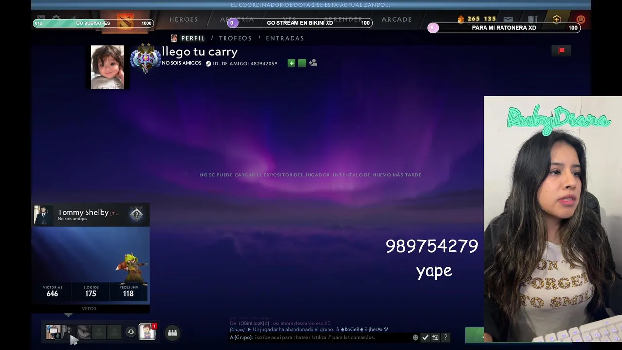Open the APRENDER menu

point(343,19)
